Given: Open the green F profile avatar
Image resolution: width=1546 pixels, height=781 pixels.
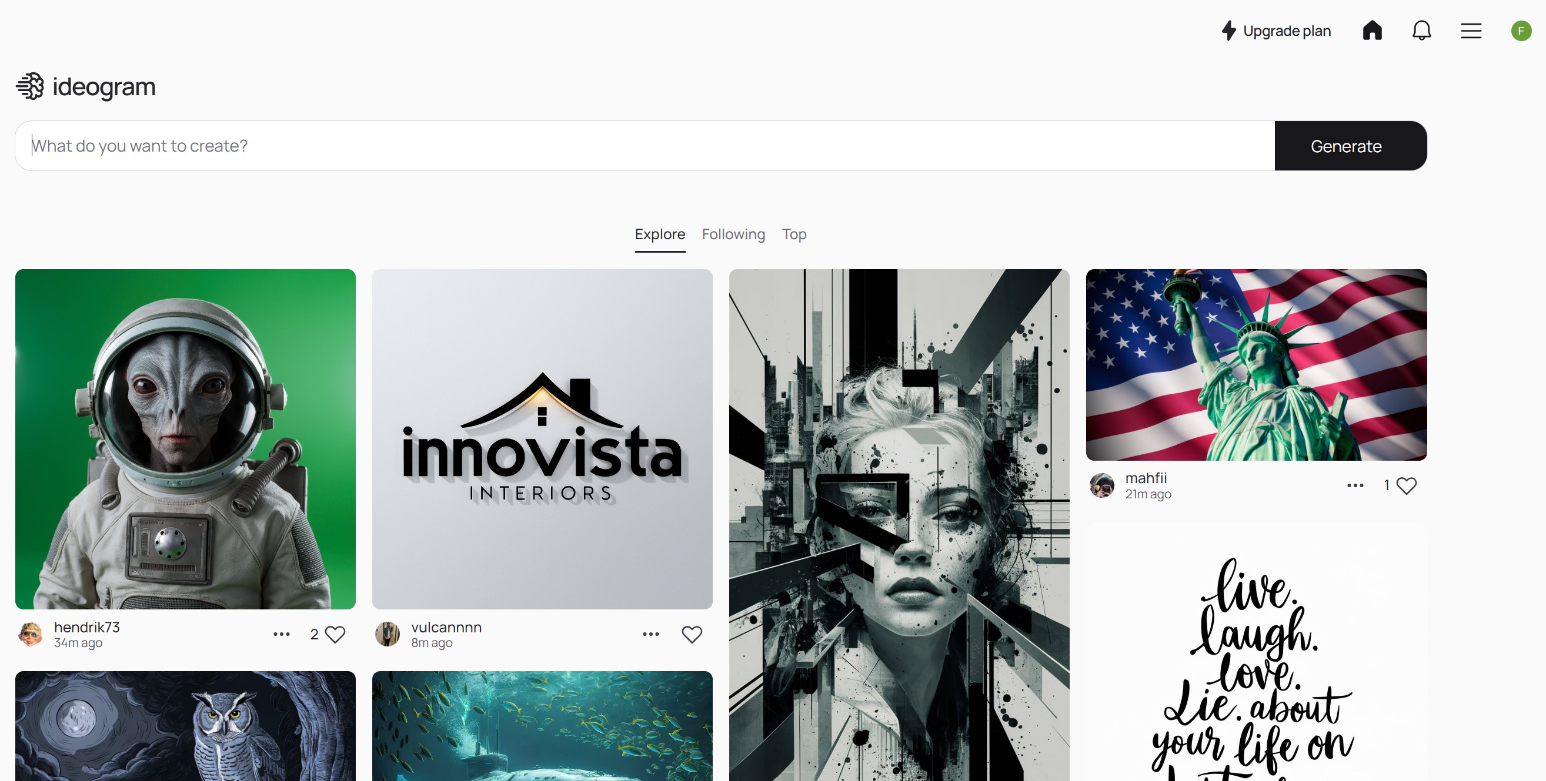Looking at the screenshot, I should click(1521, 31).
